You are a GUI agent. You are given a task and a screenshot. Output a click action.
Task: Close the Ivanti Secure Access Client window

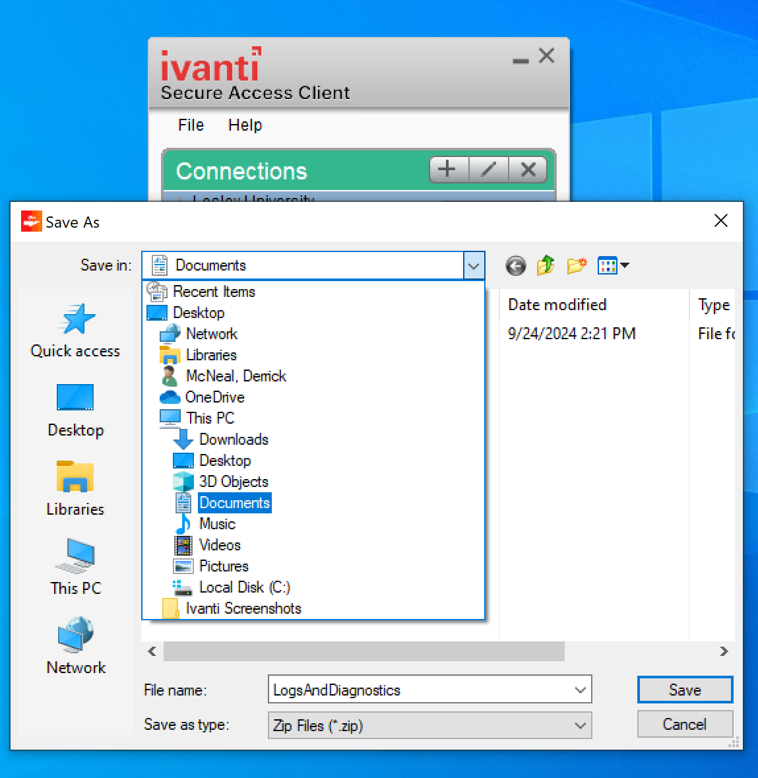547,55
